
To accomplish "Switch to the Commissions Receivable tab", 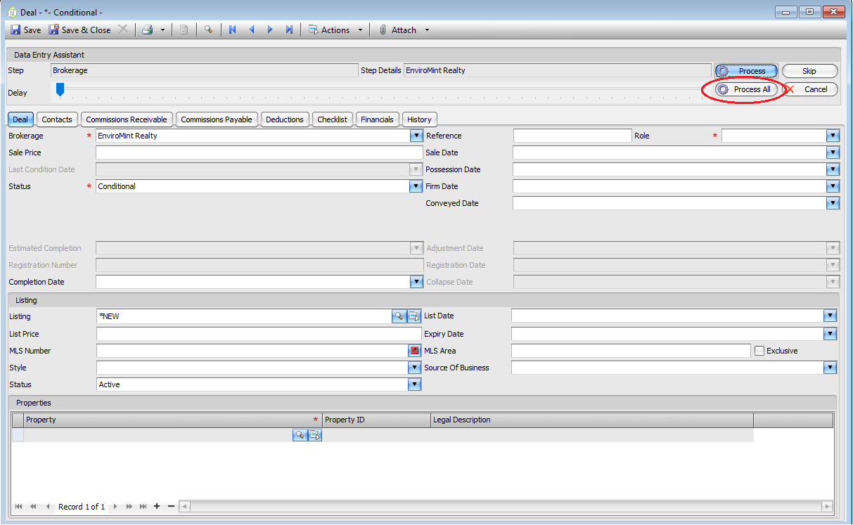I will [x=127, y=119].
